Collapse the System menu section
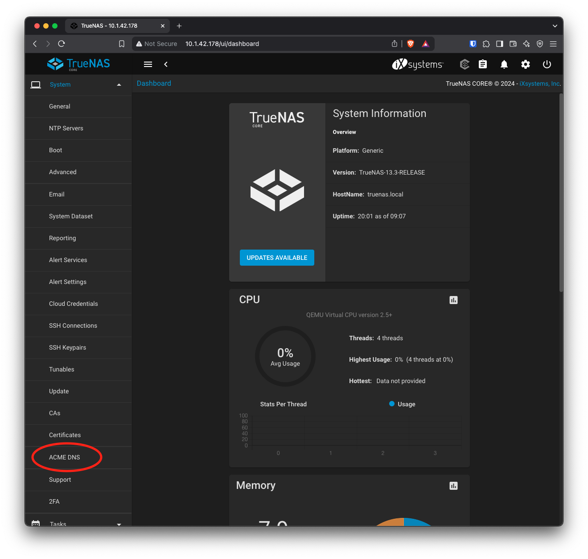Viewport: 588px width, 559px height. (119, 85)
